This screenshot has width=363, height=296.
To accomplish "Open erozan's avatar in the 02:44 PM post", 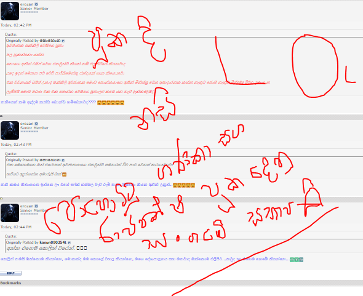I will tap(10, 213).
